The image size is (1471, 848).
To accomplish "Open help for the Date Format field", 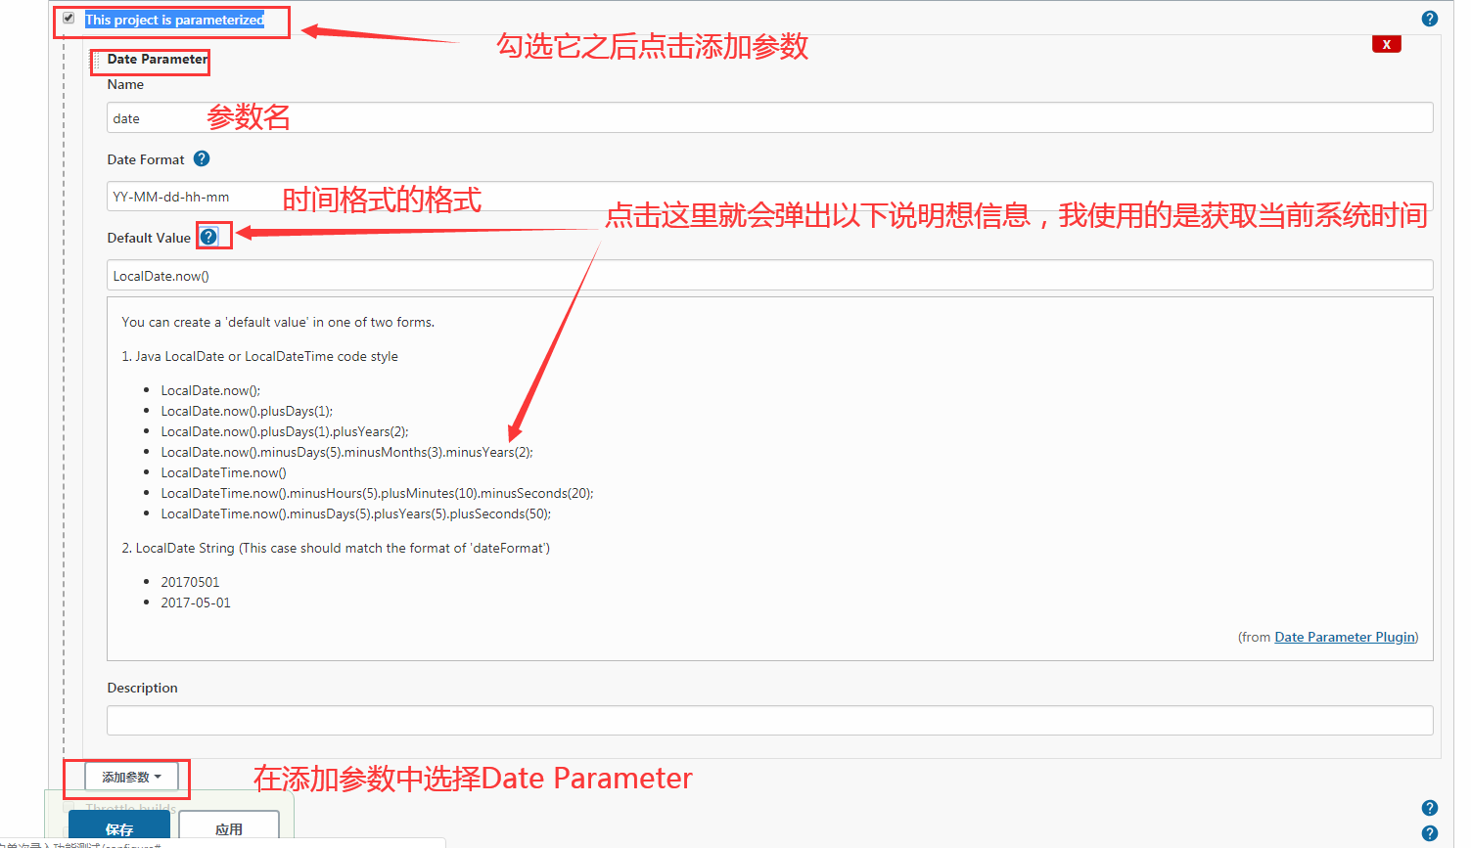I will coord(202,158).
